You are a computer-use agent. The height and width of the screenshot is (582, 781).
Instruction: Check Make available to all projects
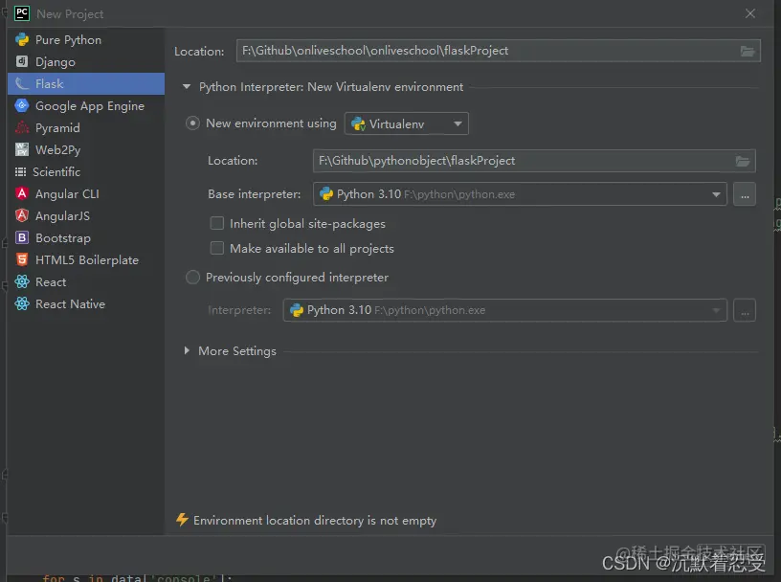217,248
